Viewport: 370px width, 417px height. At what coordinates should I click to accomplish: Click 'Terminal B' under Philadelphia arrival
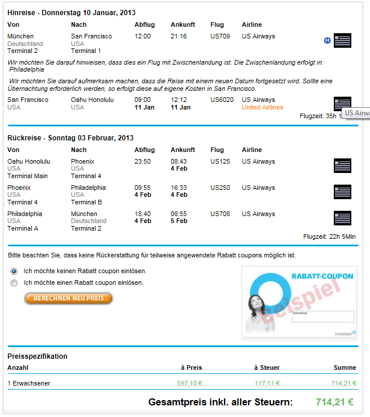pos(86,202)
